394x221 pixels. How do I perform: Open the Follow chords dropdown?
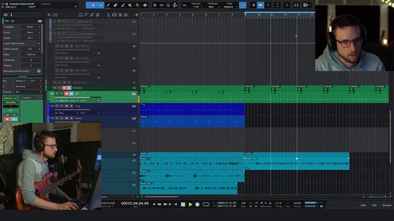(x=31, y=49)
